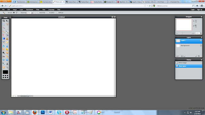The image size is (205, 115).
Task: Enable the Hard tip checkbox
Action: click(x=38, y=13)
